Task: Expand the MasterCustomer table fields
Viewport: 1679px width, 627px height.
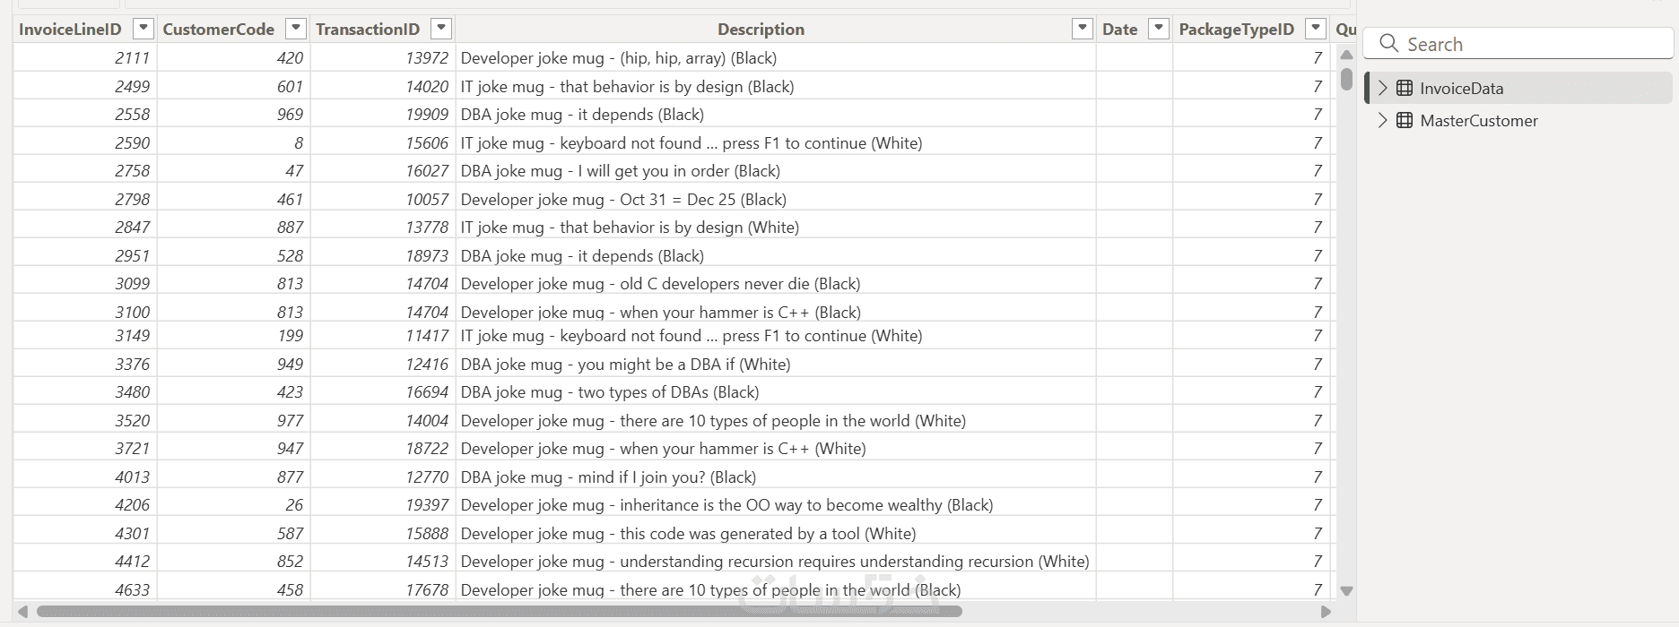Action: (1382, 120)
